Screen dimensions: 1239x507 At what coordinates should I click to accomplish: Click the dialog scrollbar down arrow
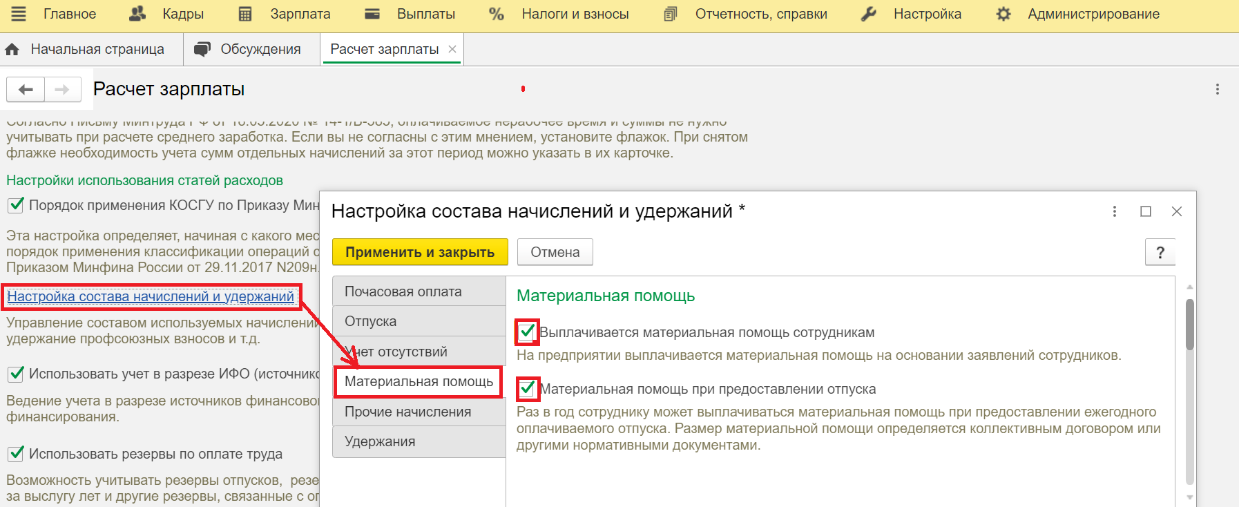click(1189, 497)
